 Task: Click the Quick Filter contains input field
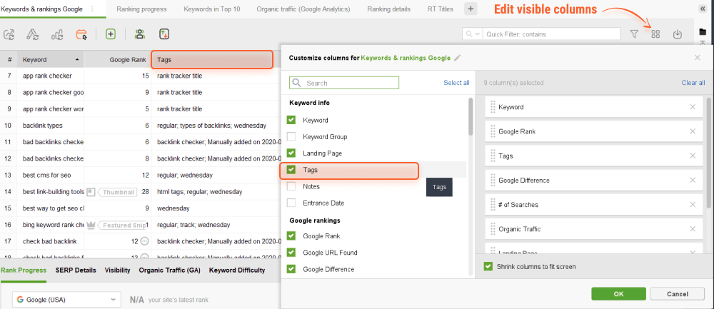(552, 34)
